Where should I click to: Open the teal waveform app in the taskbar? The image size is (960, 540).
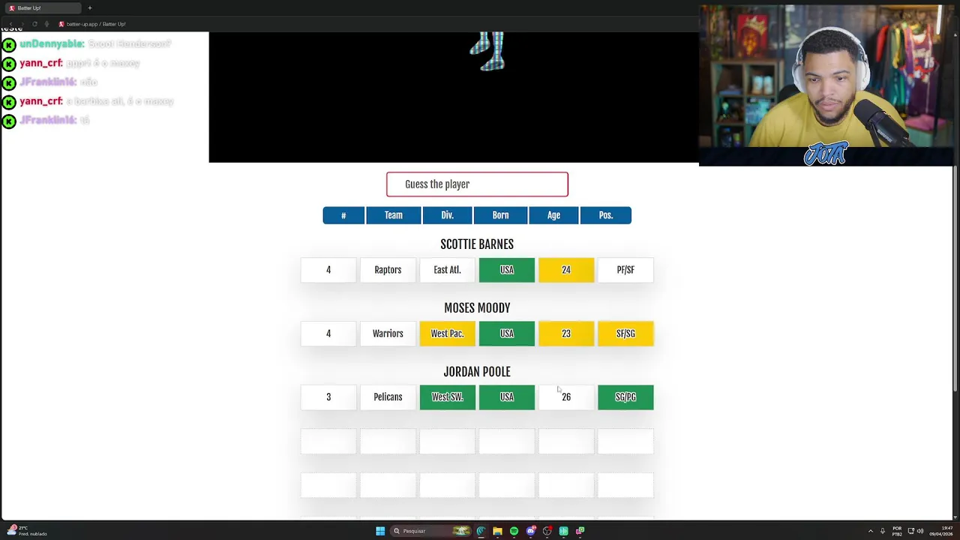(x=564, y=531)
